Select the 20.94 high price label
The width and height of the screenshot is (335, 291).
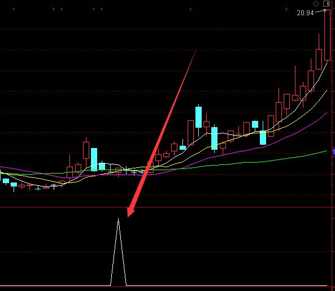pyautogui.click(x=305, y=13)
